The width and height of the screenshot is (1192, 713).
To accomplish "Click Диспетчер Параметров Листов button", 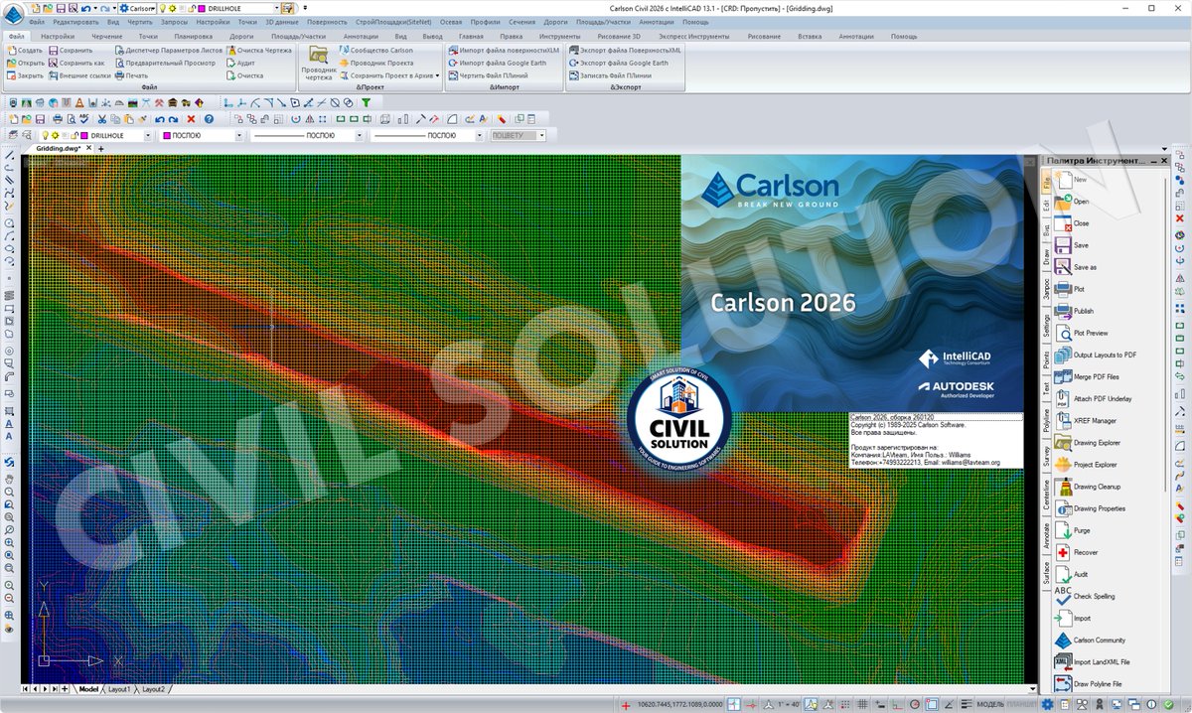I will [x=168, y=50].
